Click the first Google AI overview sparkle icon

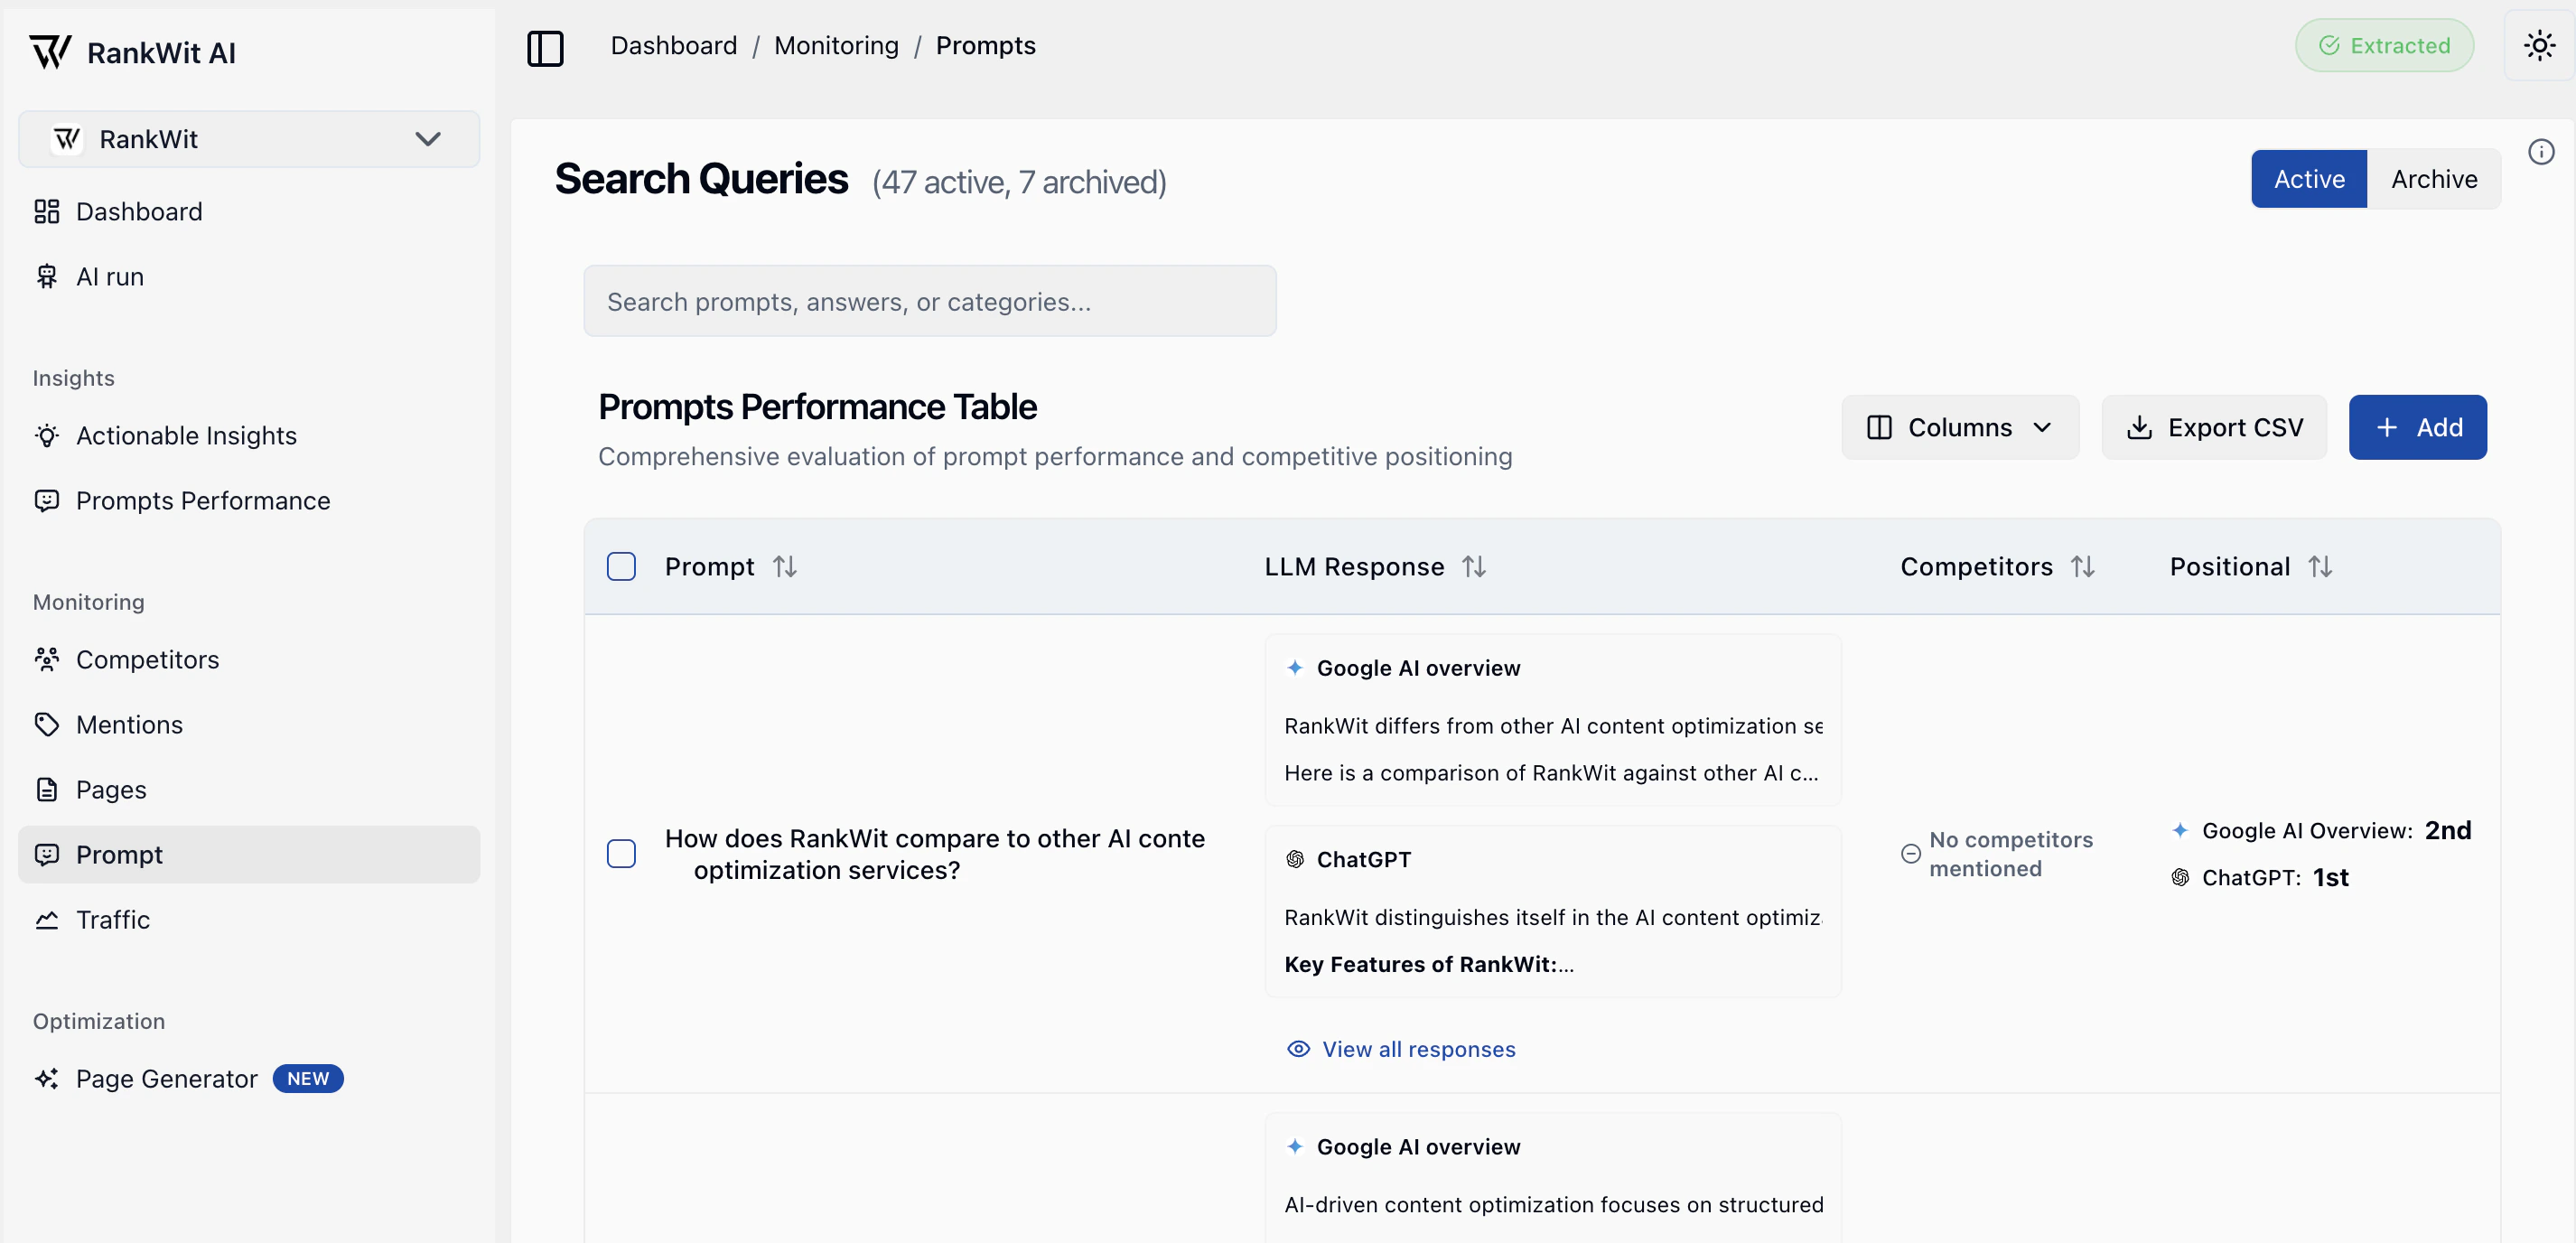(1295, 667)
